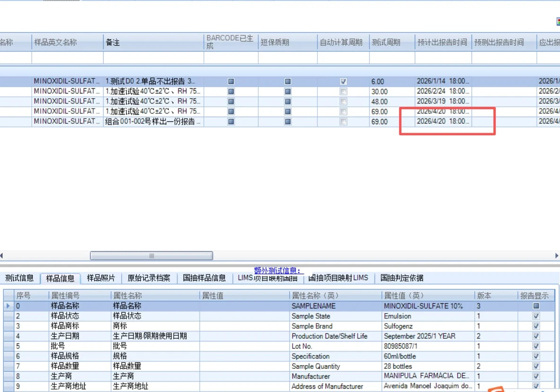Click the current-row arrow beside row 0

click(8, 306)
